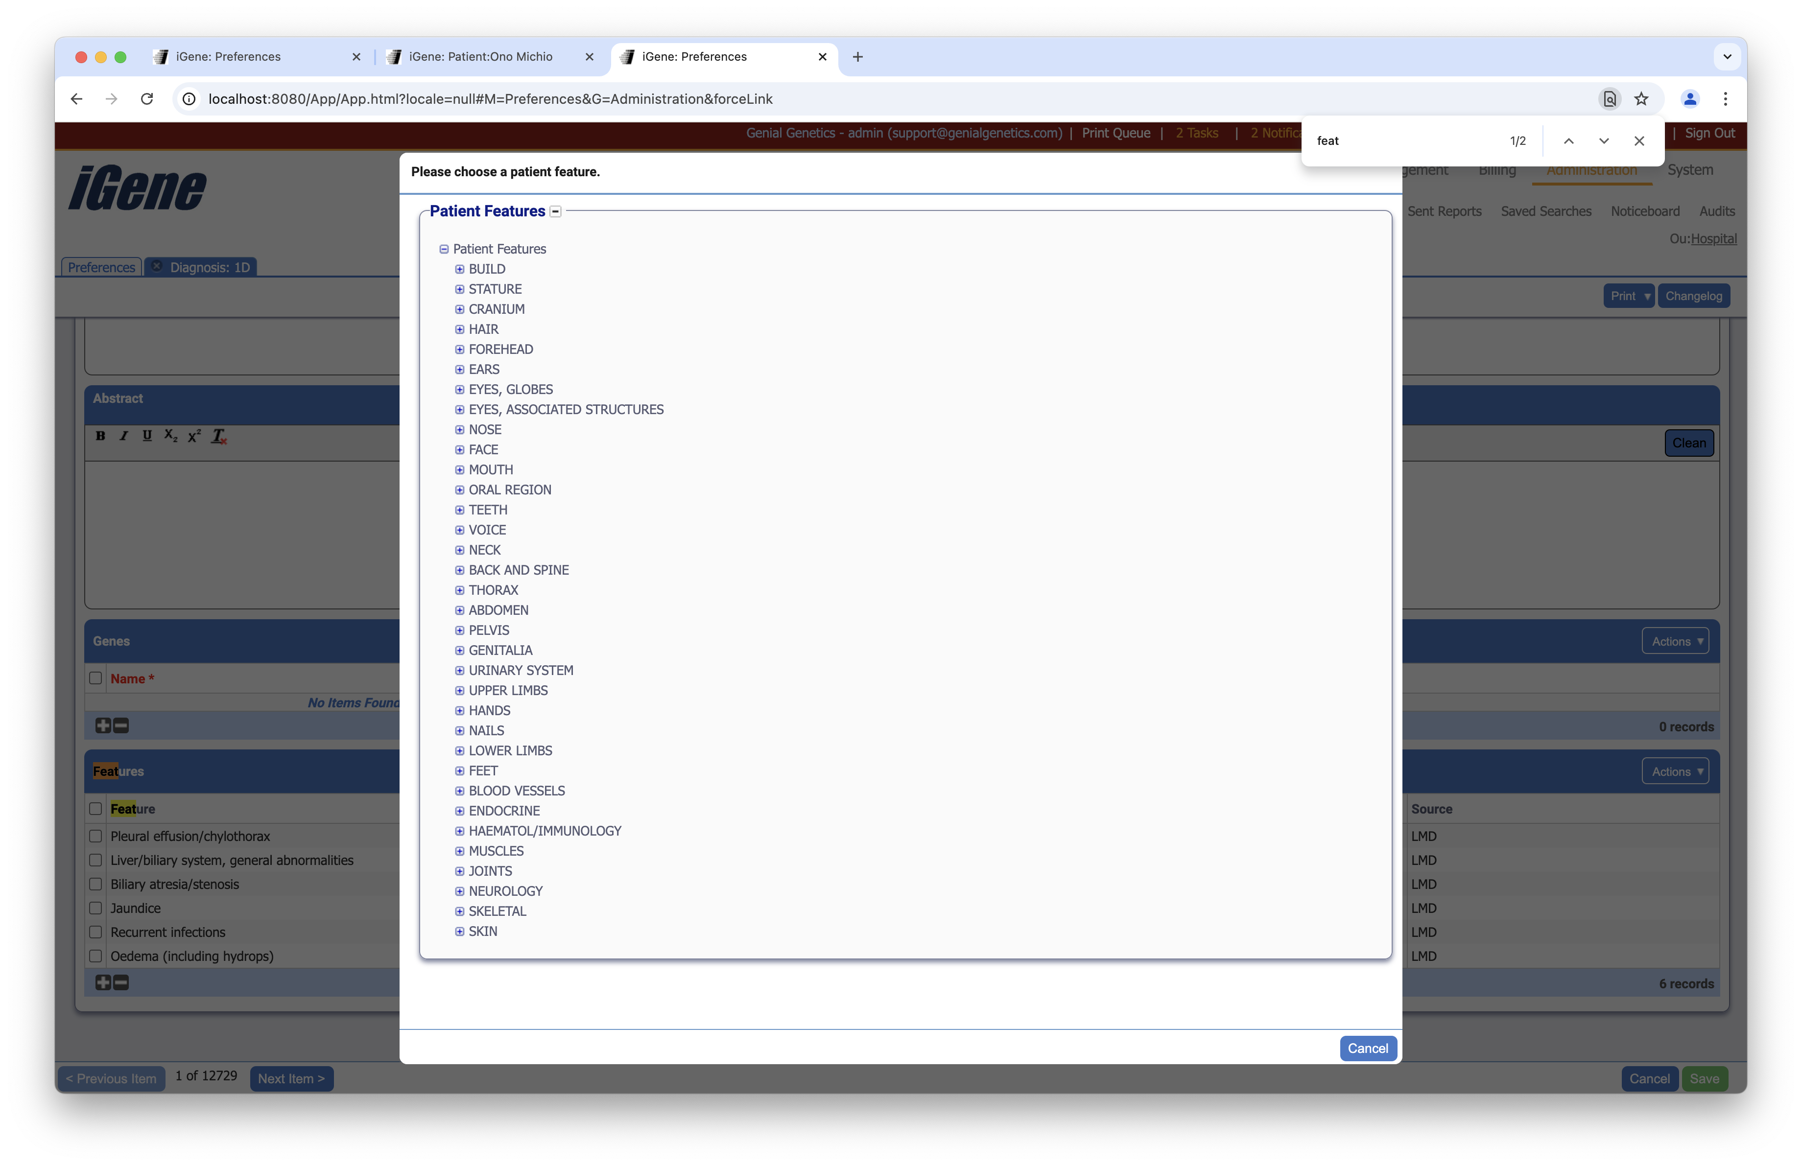Select the SKELETAL category label
The width and height of the screenshot is (1802, 1166).
(497, 911)
